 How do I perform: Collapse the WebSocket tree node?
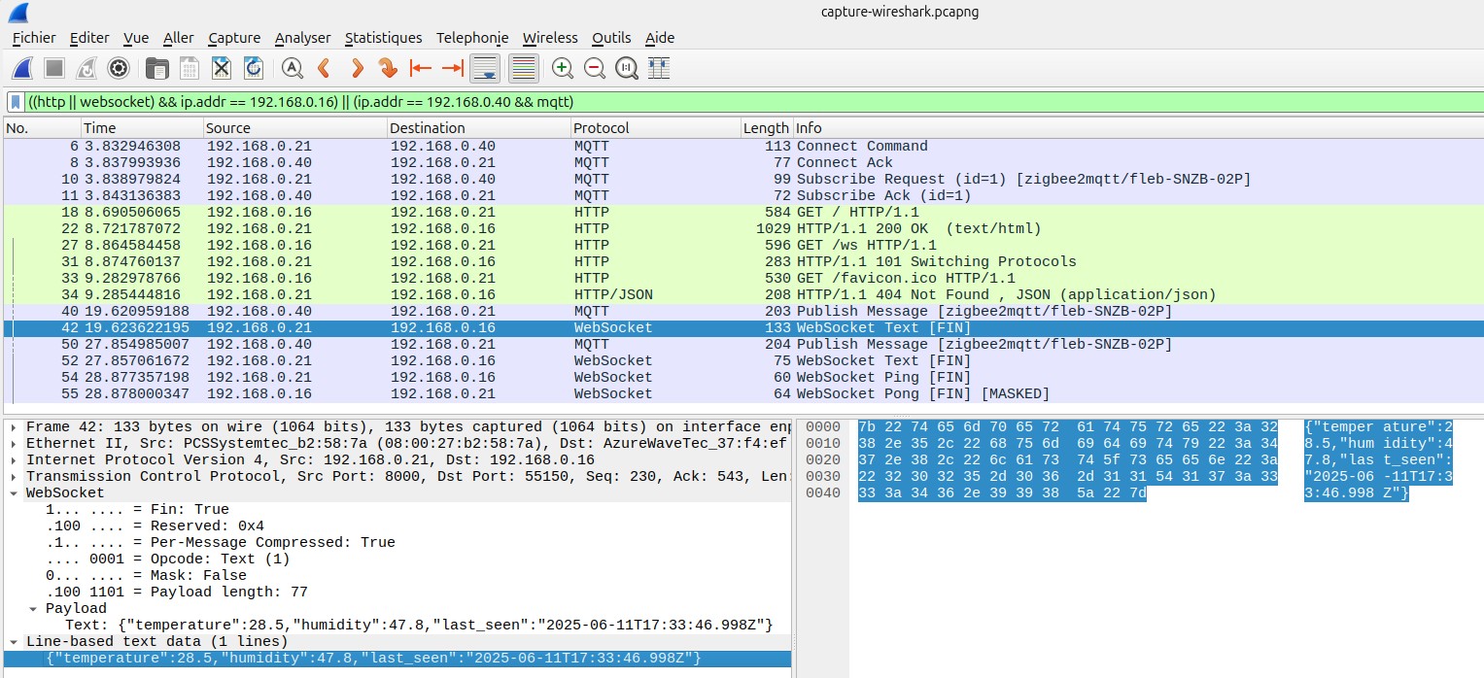12,493
